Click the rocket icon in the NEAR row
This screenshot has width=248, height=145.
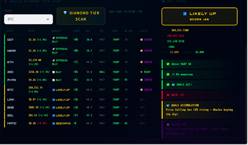pos(54,49)
